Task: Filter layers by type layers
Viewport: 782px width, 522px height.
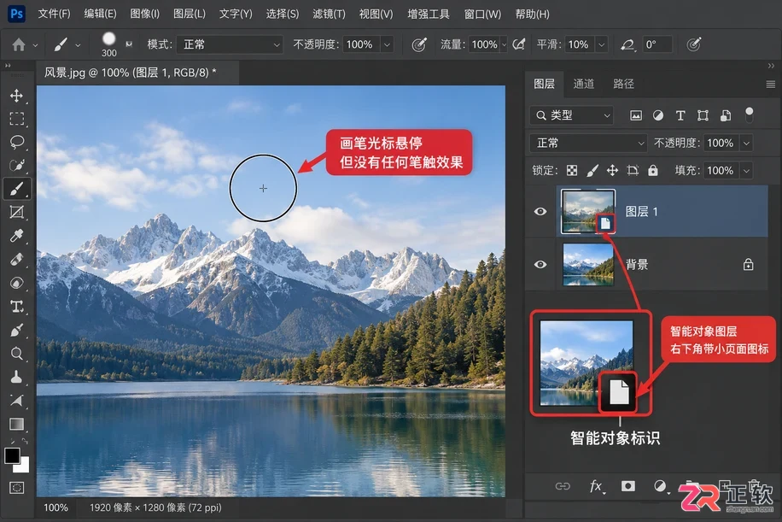Action: pos(680,116)
